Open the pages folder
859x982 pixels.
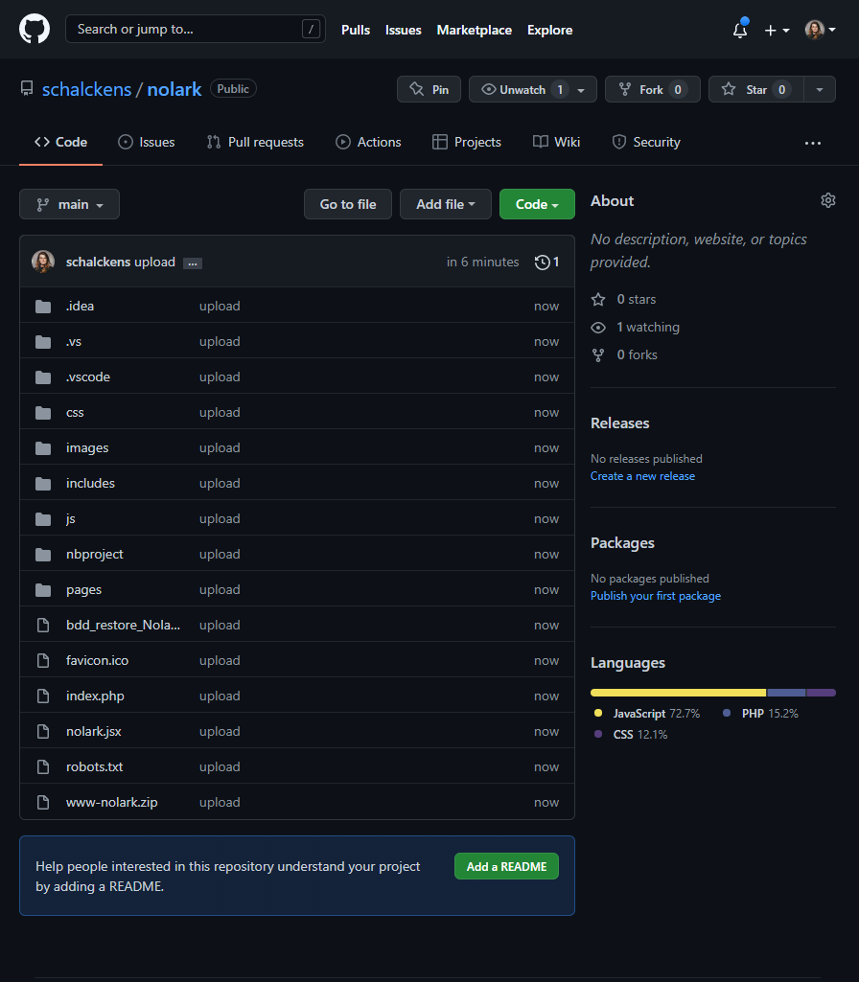[x=83, y=589]
